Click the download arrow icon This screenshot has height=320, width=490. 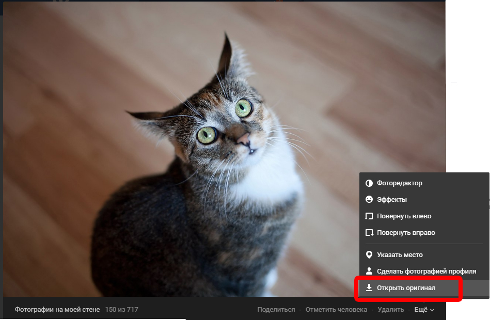pos(369,287)
